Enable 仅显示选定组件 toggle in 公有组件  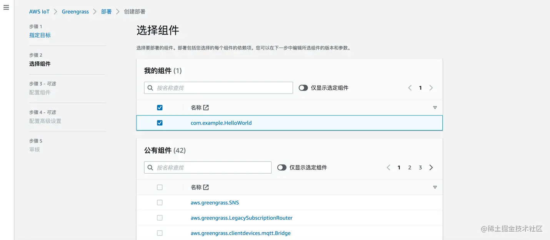pyautogui.click(x=282, y=168)
